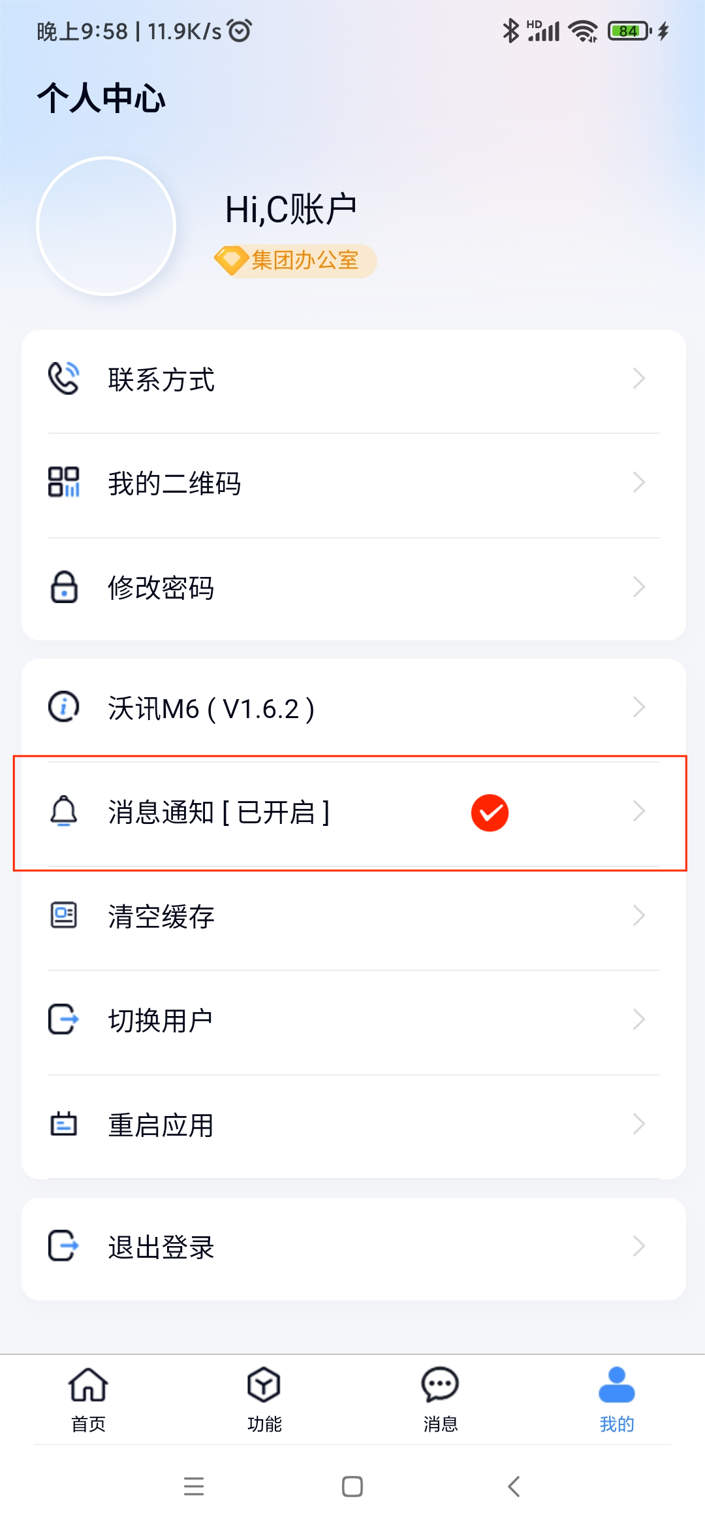This screenshot has height=1529, width=705.
Task: Expand the 清空缓存 row chevron
Action: click(639, 915)
